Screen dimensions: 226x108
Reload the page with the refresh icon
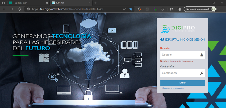point(19,9)
